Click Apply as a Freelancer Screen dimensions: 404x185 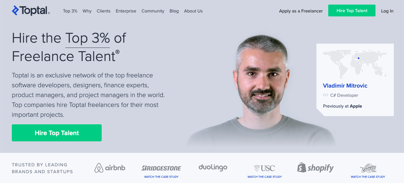(x=301, y=11)
